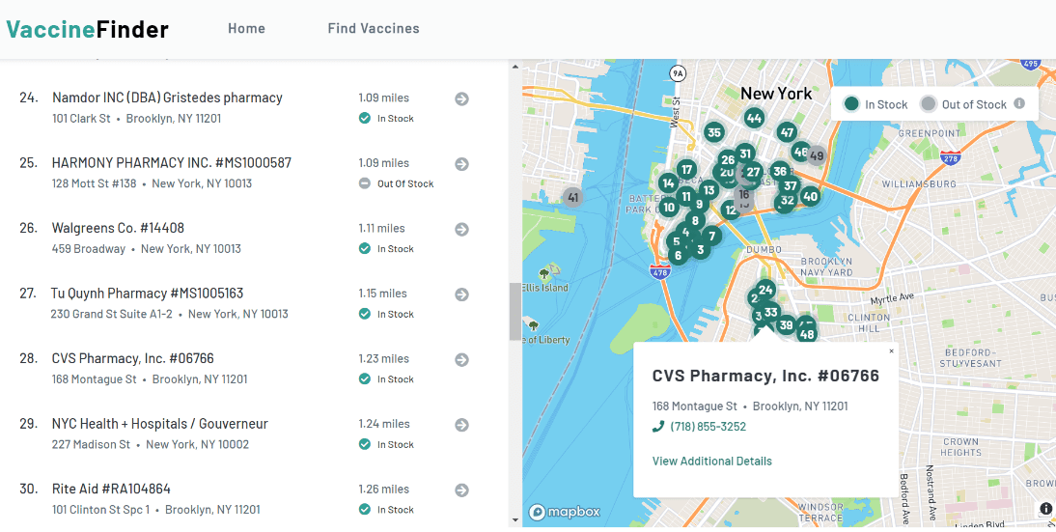Select map marker 26

pos(728,159)
